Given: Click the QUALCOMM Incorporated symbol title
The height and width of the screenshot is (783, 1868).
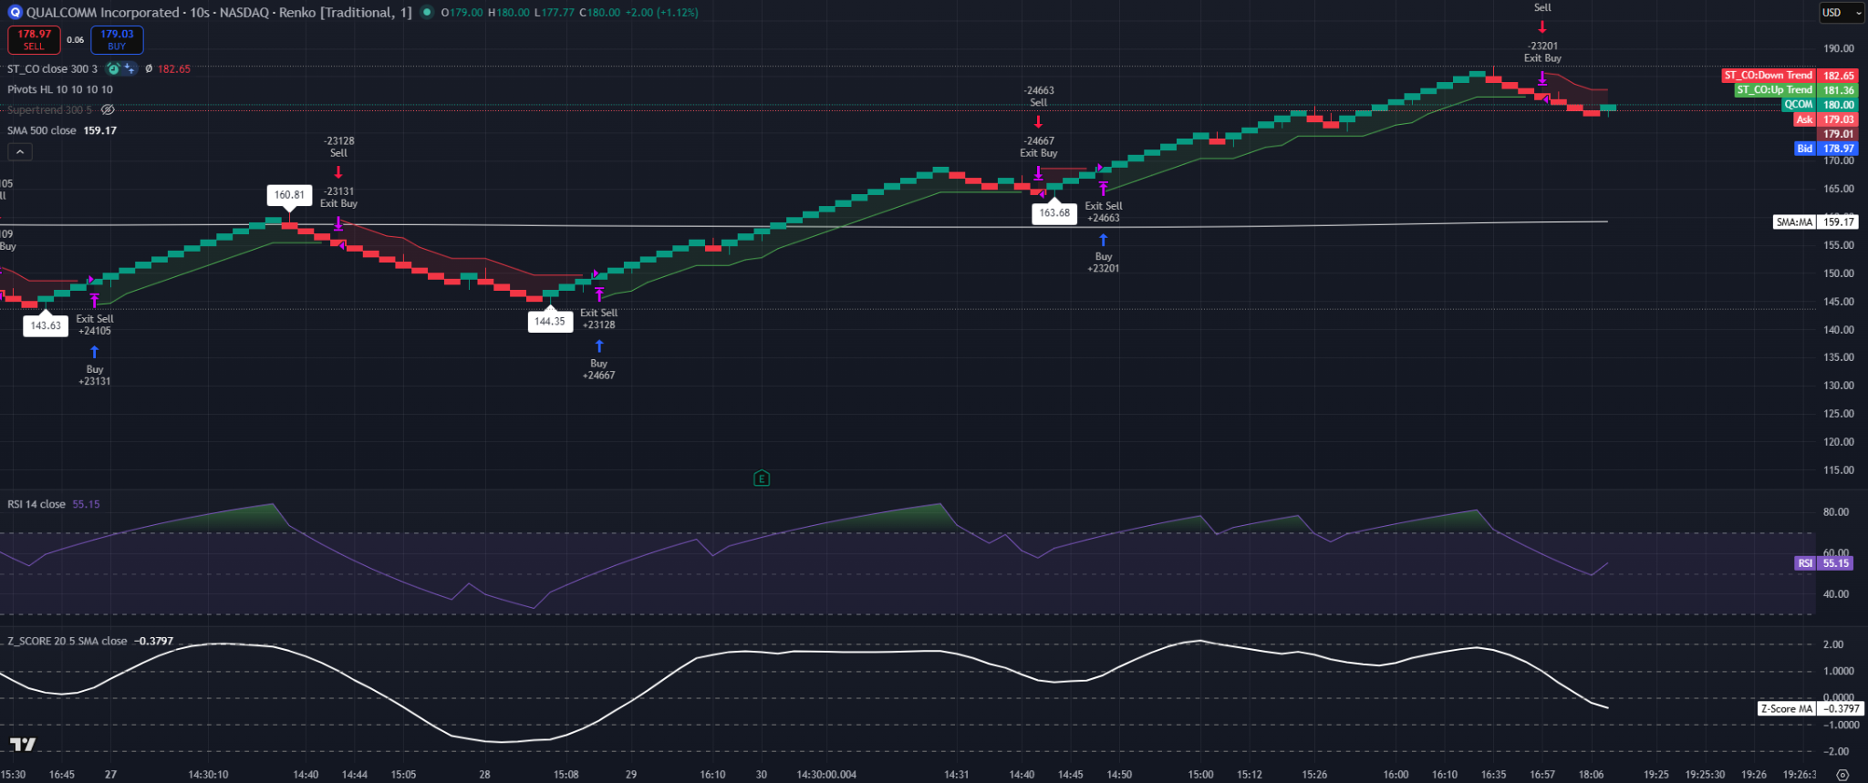Looking at the screenshot, I should [103, 13].
